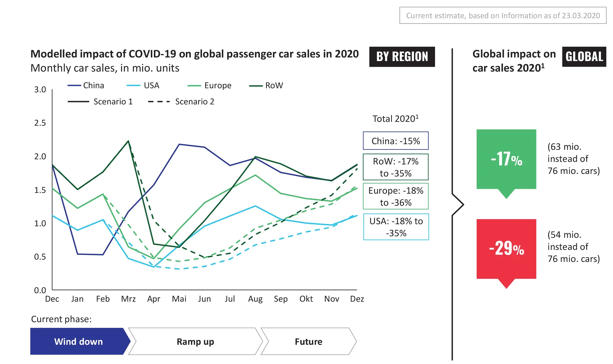Select the Future phase arrow
Image resolution: width=613 pixels, height=364 pixels.
(x=308, y=341)
